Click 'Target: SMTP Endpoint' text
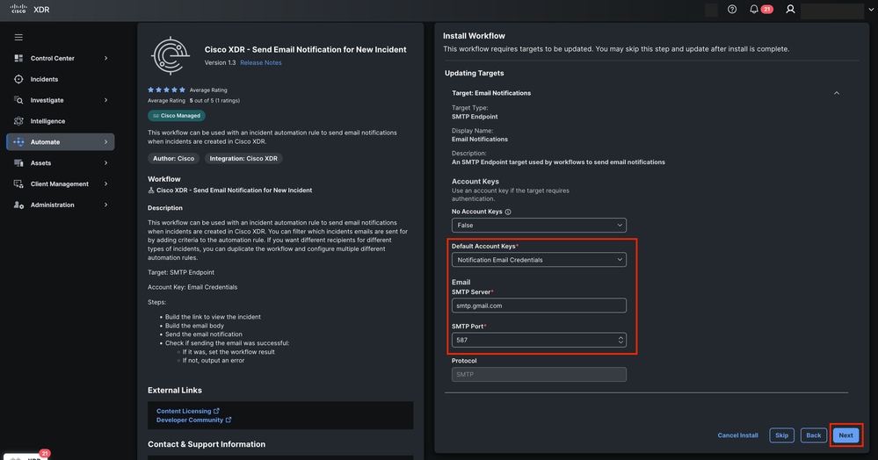 point(181,272)
